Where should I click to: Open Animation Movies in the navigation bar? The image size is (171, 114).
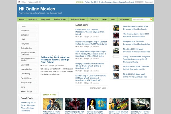pyautogui.click(x=78, y=19)
